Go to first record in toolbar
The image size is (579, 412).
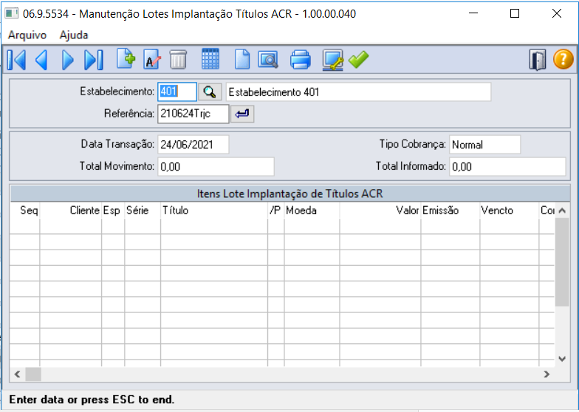click(16, 60)
